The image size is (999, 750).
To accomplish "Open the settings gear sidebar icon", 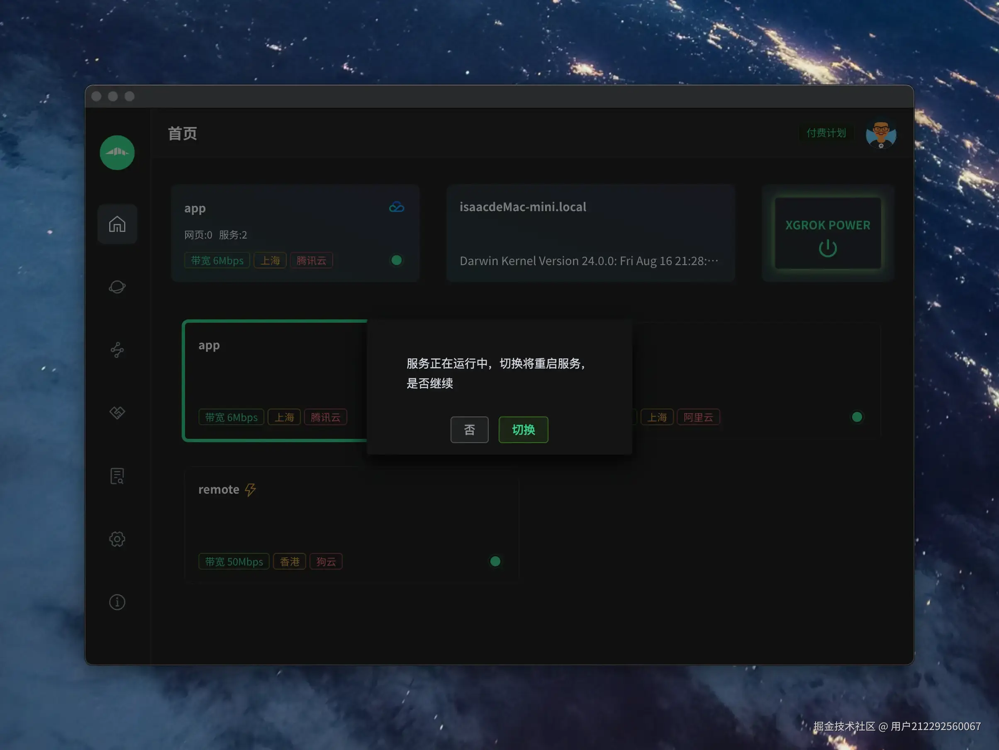I will (117, 539).
